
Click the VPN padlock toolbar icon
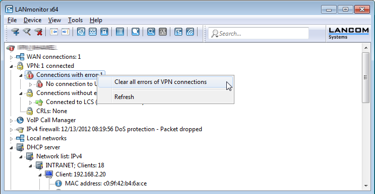tap(104, 32)
